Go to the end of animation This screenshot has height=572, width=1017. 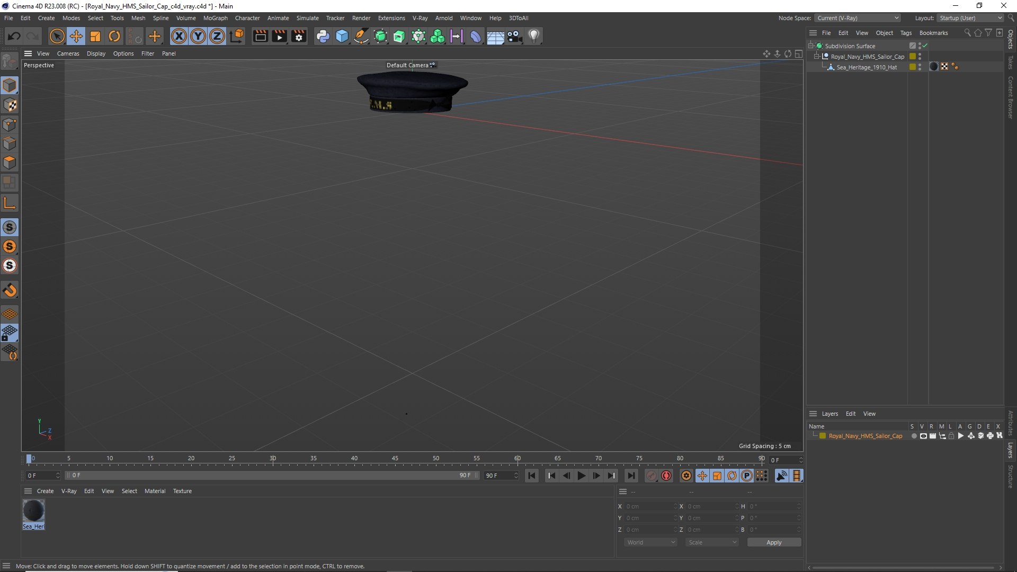coord(631,476)
